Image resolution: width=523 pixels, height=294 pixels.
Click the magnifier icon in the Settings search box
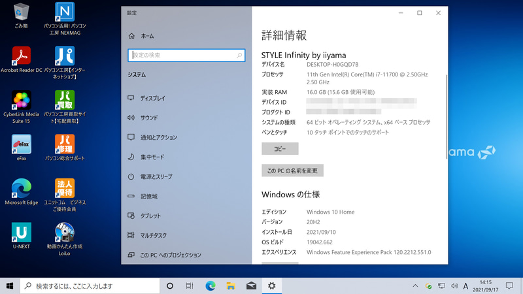(239, 56)
